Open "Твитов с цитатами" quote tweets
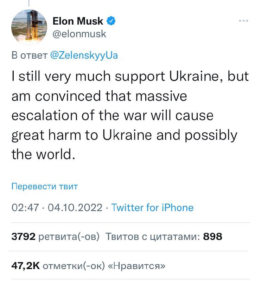This screenshot has height=281, width=261. click(153, 236)
